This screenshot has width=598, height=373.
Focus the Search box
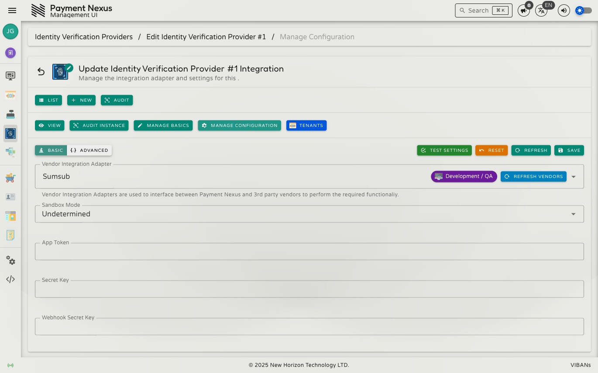click(484, 10)
